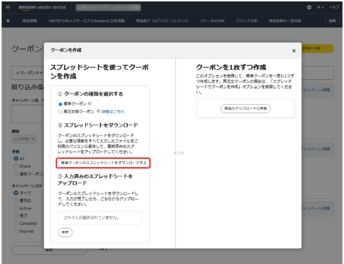344x264 pixels.
Task: Click the info icon next to 標準クーポン
Action: coord(89,103)
